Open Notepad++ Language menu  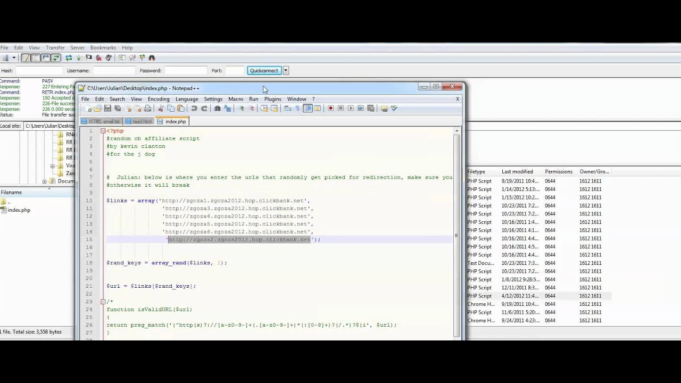[187, 99]
